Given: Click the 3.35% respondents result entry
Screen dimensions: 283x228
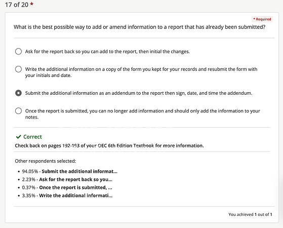Looking at the screenshot, I should [x=67, y=196].
